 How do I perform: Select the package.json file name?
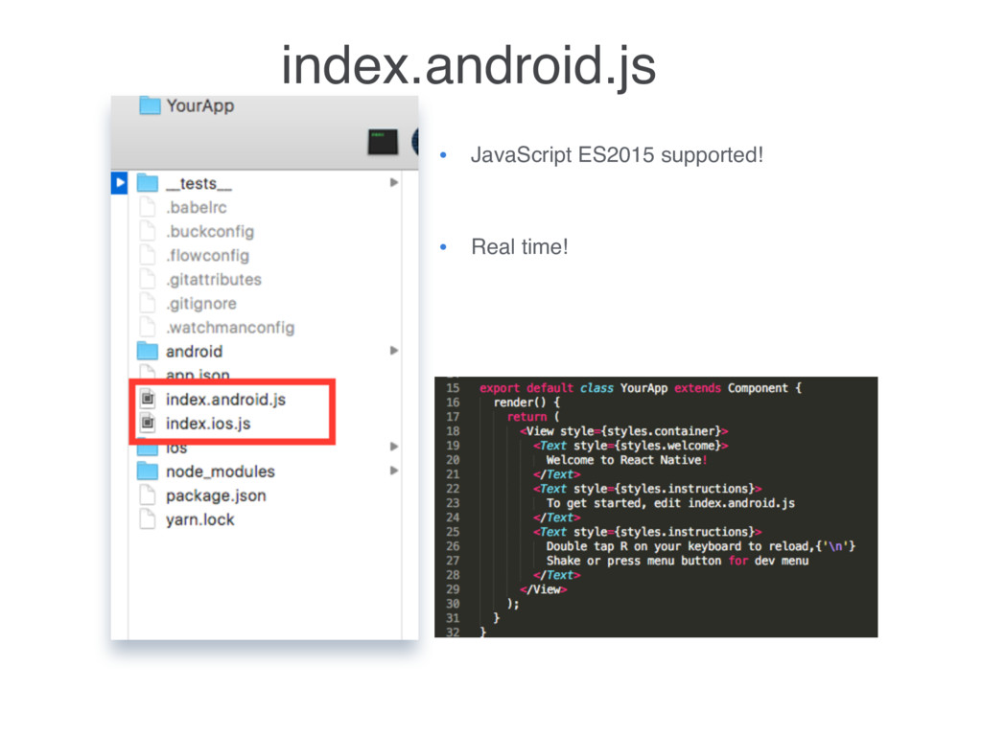click(x=216, y=495)
